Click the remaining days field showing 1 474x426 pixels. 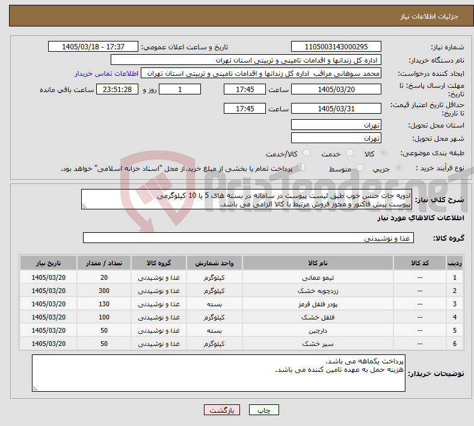pos(180,89)
